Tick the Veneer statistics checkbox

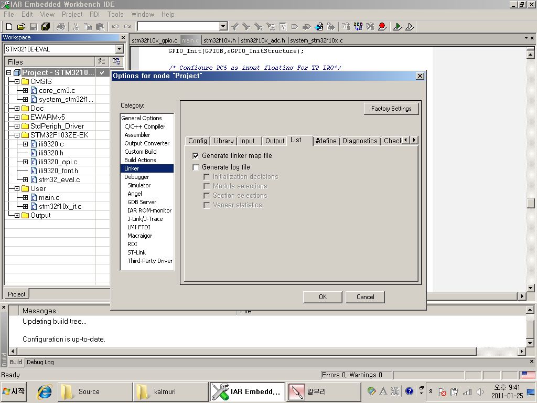[x=207, y=205]
